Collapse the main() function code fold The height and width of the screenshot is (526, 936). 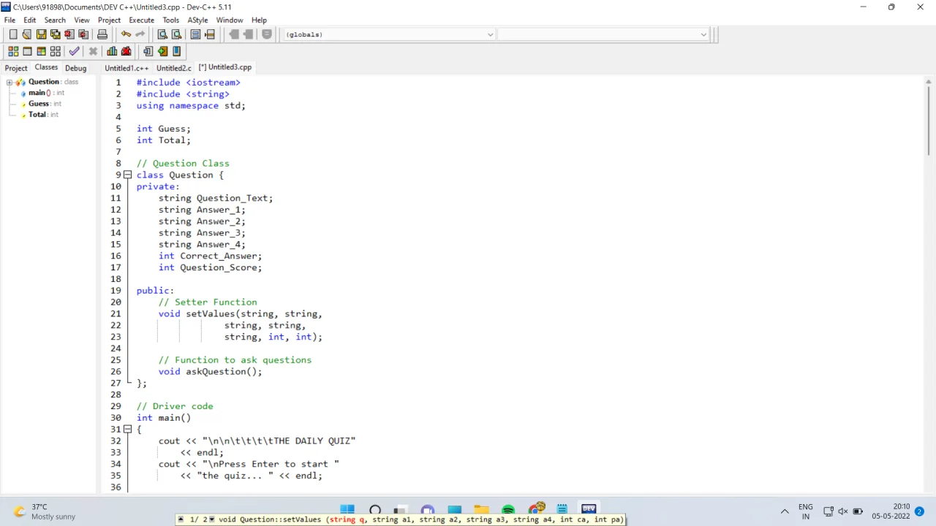[x=127, y=429]
